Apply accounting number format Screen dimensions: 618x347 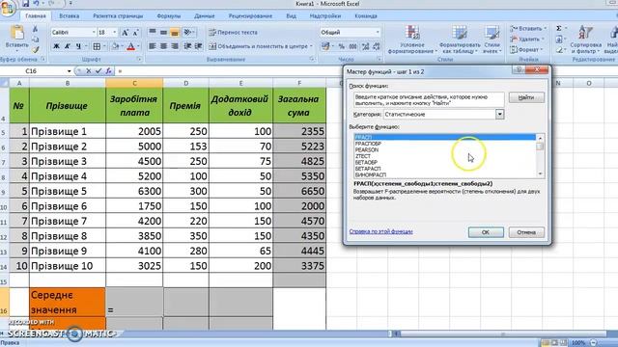325,46
